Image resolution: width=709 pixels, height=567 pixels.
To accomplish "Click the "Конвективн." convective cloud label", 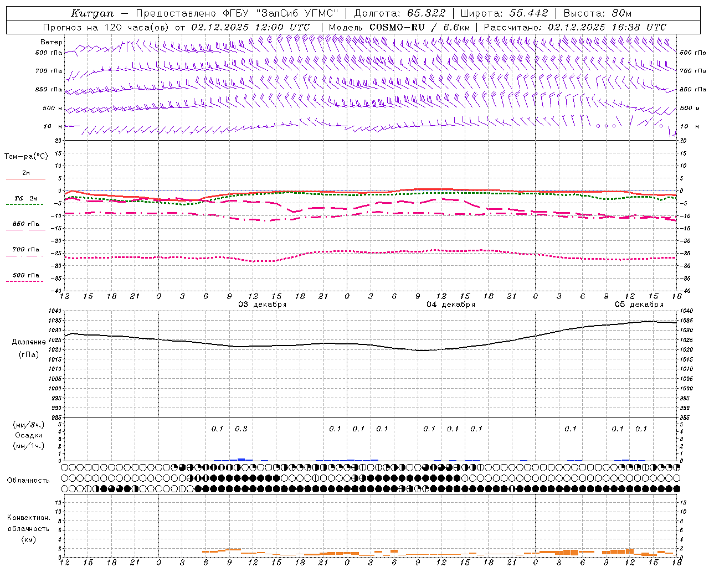I will (28, 518).
